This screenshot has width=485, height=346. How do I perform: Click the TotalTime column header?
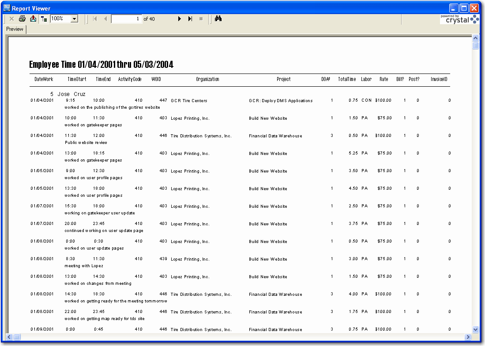coord(347,79)
